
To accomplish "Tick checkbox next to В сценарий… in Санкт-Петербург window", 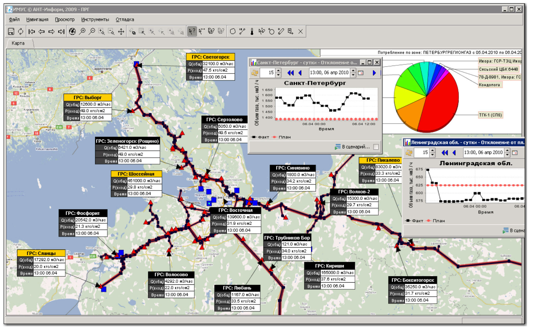I will click(x=376, y=147).
